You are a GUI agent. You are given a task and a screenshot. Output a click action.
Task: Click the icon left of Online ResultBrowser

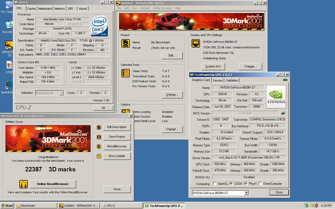click(x=24, y=184)
